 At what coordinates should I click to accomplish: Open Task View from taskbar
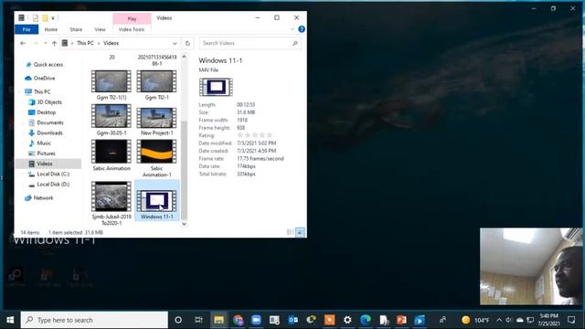point(198,320)
